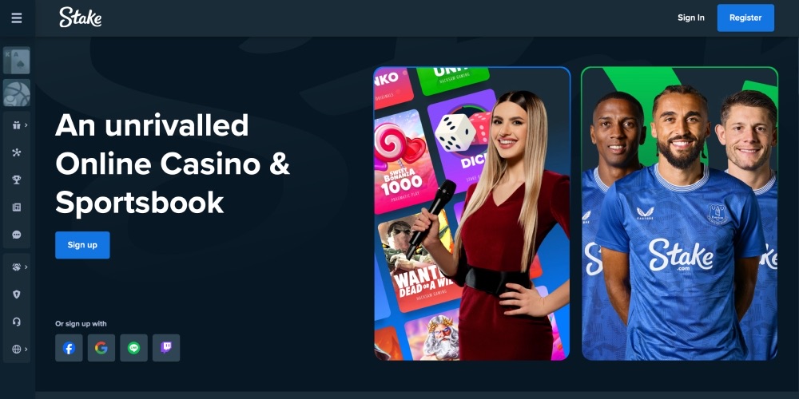Expand the handshake sponsorships sidebar item
The width and height of the screenshot is (799, 399).
[19, 267]
